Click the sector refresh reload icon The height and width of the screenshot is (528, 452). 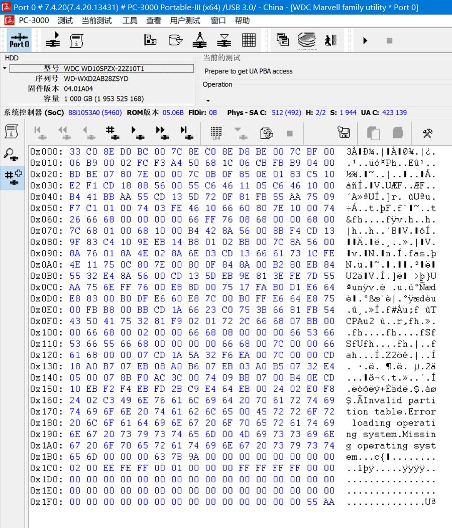(267, 133)
